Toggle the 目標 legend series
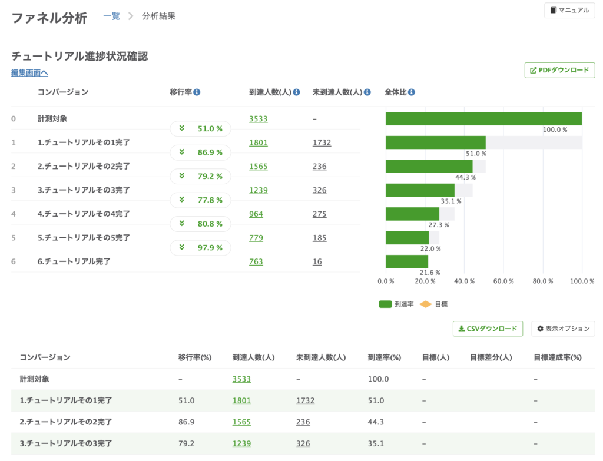This screenshot has width=603, height=461. tap(434, 304)
